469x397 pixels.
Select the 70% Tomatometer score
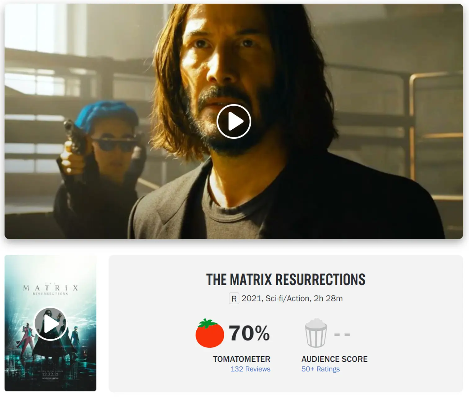click(249, 333)
